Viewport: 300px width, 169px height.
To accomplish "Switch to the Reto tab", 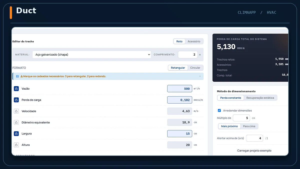I will 179,41.
